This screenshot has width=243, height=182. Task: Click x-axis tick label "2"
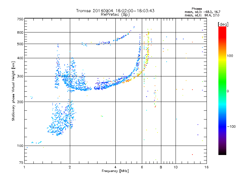pyautogui.click(x=70, y=167)
